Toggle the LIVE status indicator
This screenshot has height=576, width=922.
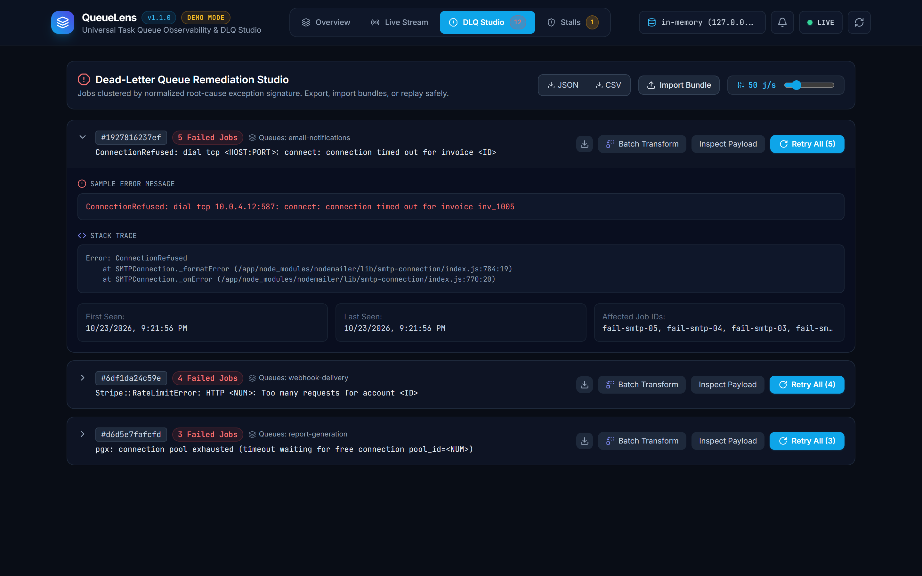[821, 22]
